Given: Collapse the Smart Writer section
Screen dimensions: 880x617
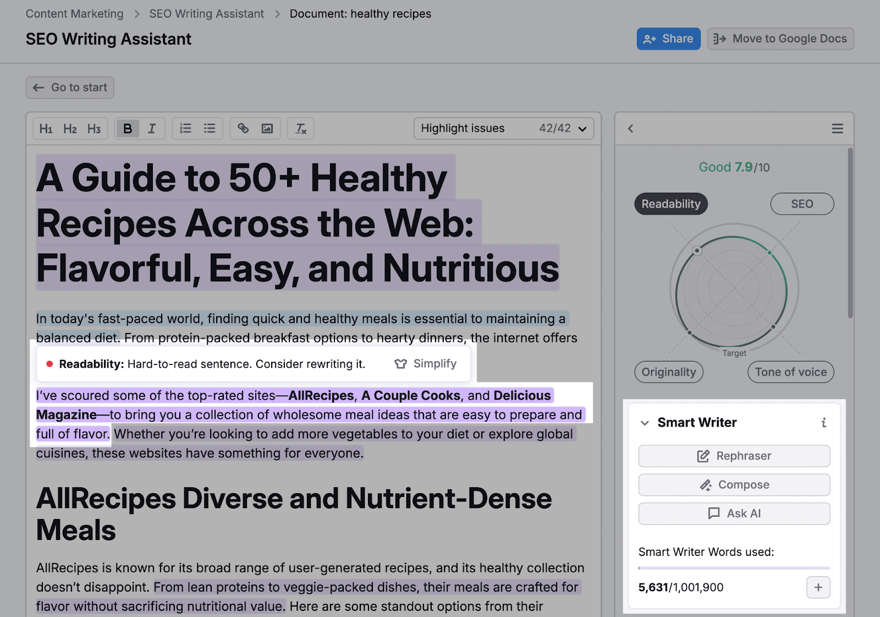Looking at the screenshot, I should 644,423.
